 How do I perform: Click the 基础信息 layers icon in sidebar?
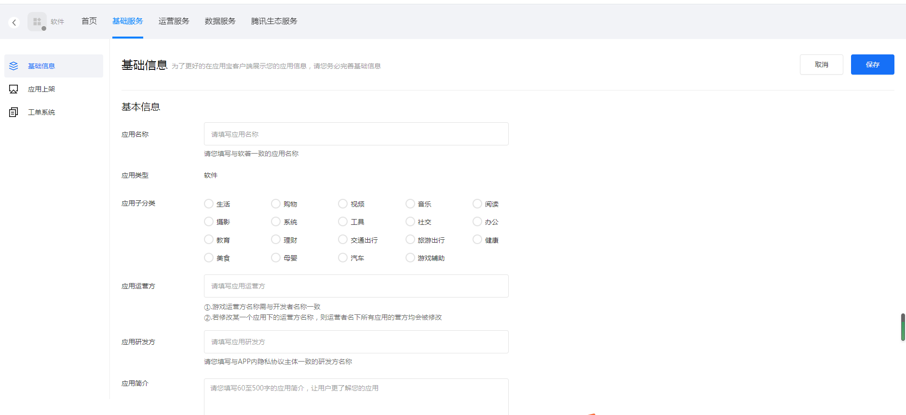pyautogui.click(x=14, y=66)
